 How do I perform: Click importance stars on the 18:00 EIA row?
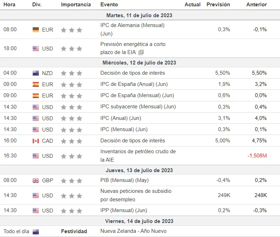71,49
